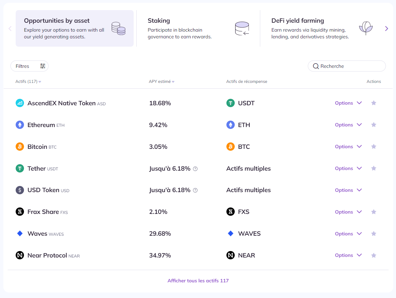The width and height of the screenshot is (396, 298).
Task: Go to next carousel card arrow
Action: (386, 29)
